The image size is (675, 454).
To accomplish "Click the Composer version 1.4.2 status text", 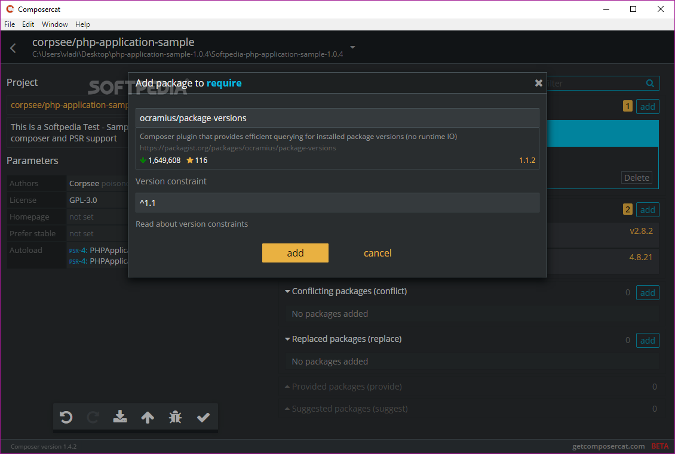I will [x=44, y=446].
